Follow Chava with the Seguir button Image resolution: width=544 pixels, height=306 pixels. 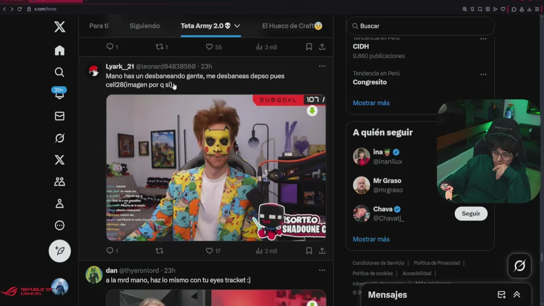click(471, 213)
